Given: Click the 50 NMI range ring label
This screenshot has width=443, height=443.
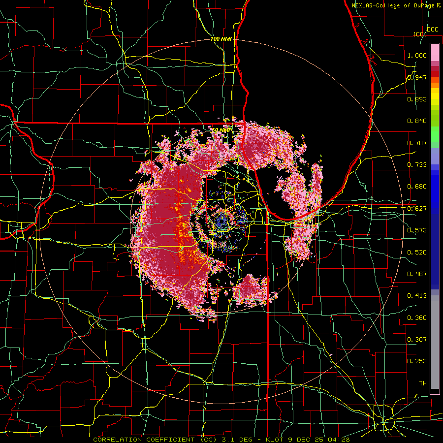Looking at the screenshot, I should tap(221, 130).
